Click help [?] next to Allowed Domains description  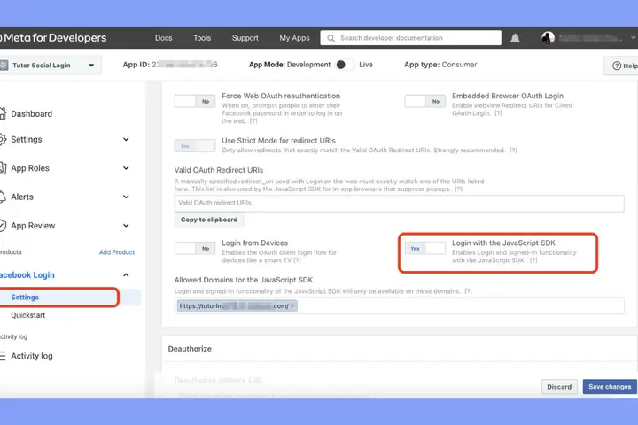pos(469,291)
